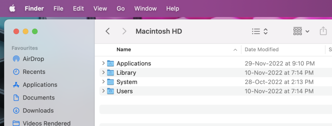The image size is (332, 126).
Task: Open Recents in the sidebar
Action: coord(34,72)
